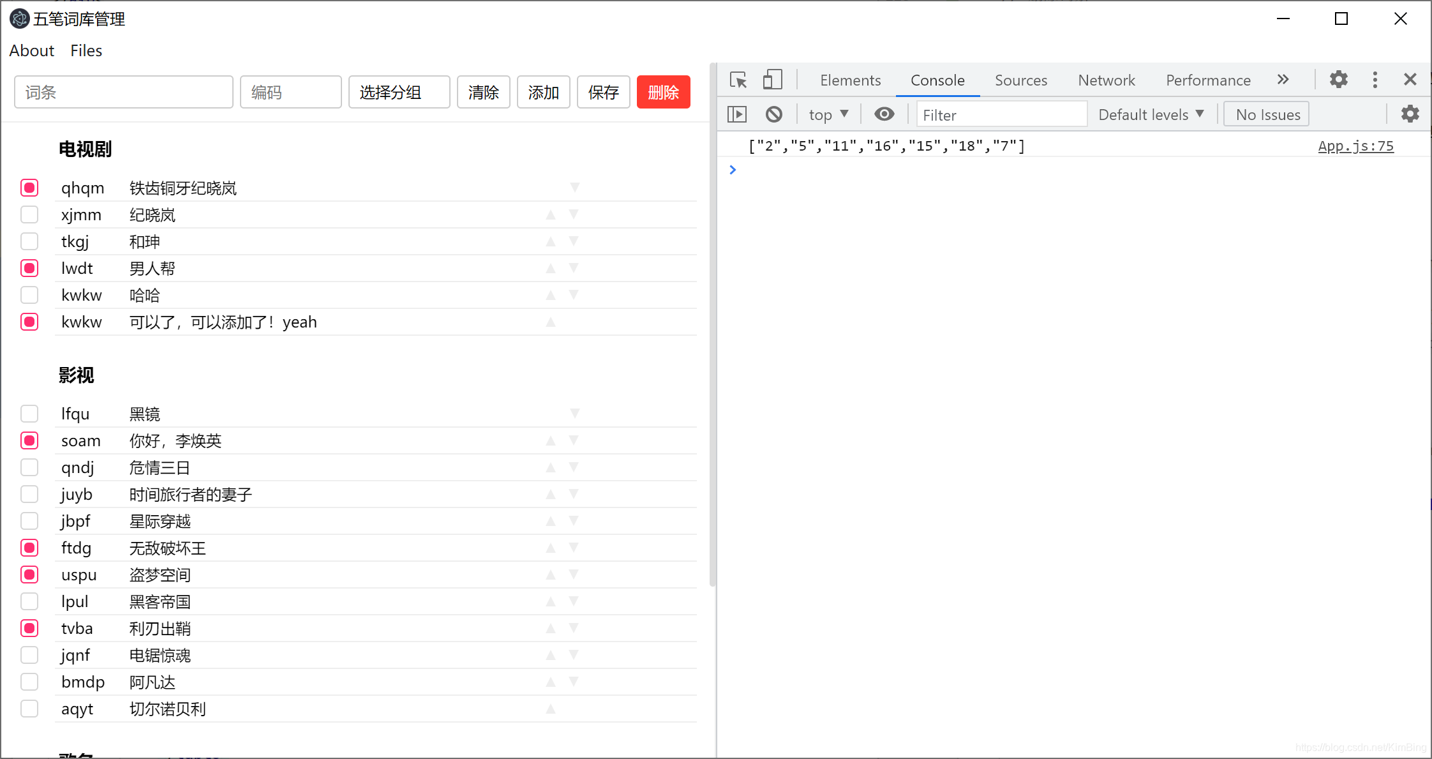Click the inspect element picker icon
The image size is (1432, 759).
coord(738,80)
